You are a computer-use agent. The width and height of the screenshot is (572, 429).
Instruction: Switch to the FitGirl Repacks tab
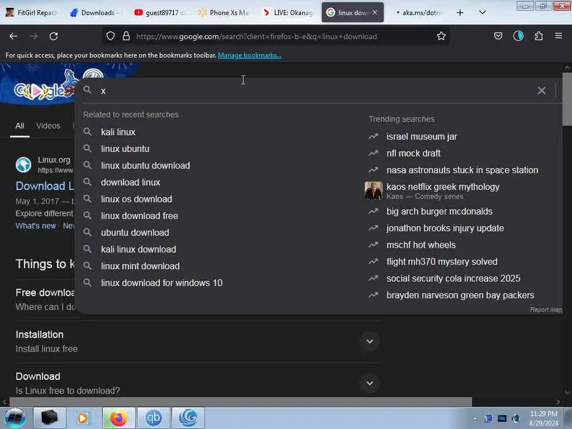[x=32, y=13]
